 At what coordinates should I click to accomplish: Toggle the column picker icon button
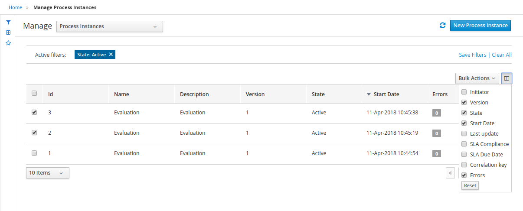(x=507, y=78)
